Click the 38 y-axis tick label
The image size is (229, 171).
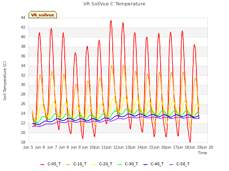tap(23, 46)
